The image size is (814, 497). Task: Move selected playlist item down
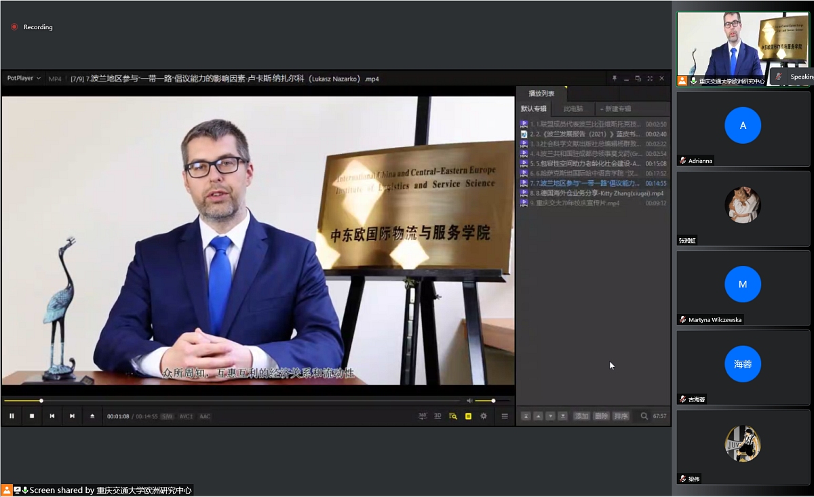tap(550, 416)
